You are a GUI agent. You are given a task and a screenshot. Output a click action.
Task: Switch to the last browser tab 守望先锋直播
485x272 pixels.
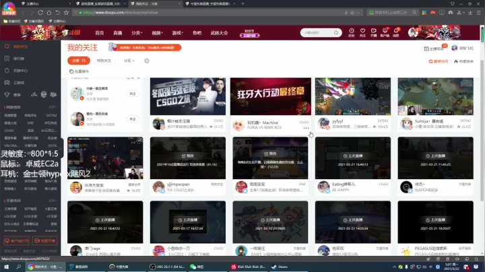(x=209, y=4)
